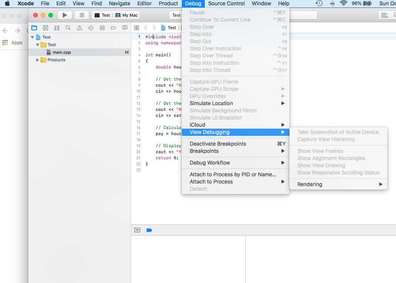396x283 pixels.
Task: Open the Symbol navigator
Action: [45, 28]
